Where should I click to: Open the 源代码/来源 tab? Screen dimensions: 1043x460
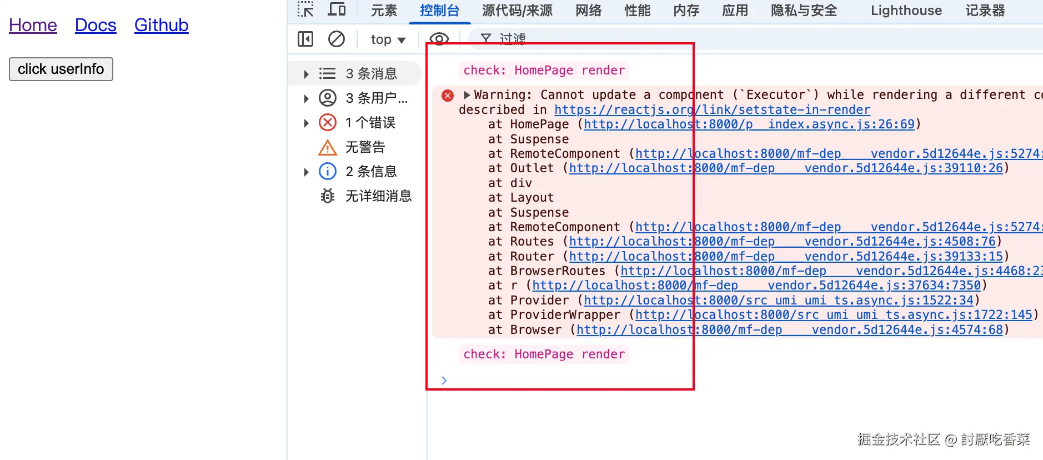point(518,11)
